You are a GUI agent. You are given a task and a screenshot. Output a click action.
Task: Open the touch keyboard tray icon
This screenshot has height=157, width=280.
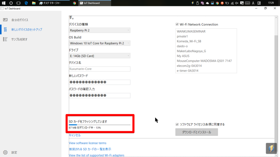point(247,3)
